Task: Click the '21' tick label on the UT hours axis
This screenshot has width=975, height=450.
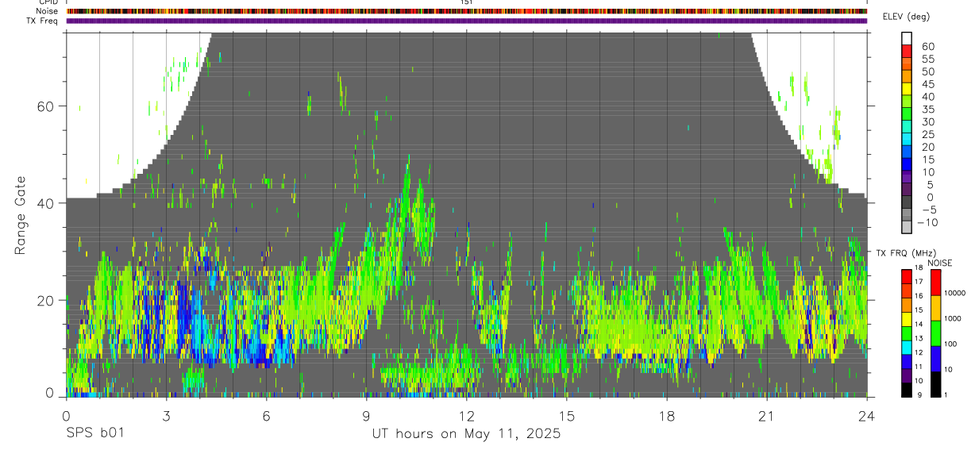Action: (767, 415)
